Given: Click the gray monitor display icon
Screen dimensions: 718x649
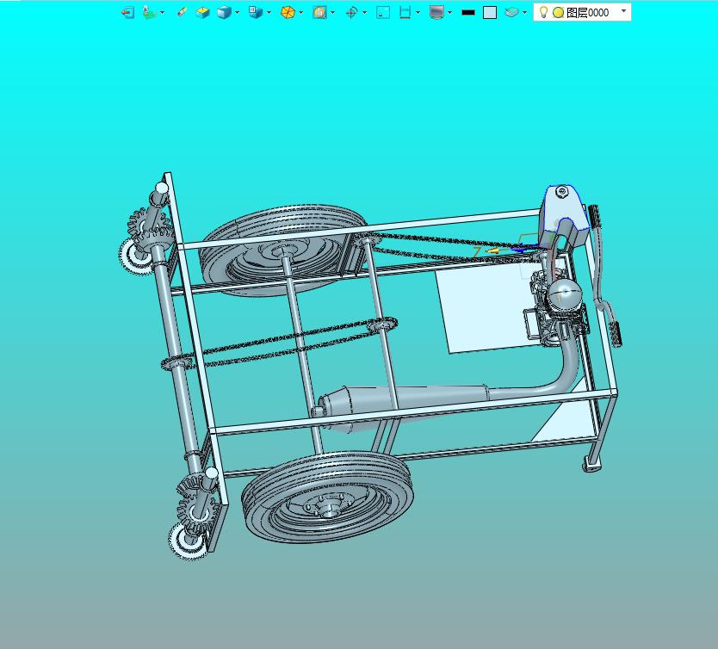Looking at the screenshot, I should point(436,12).
